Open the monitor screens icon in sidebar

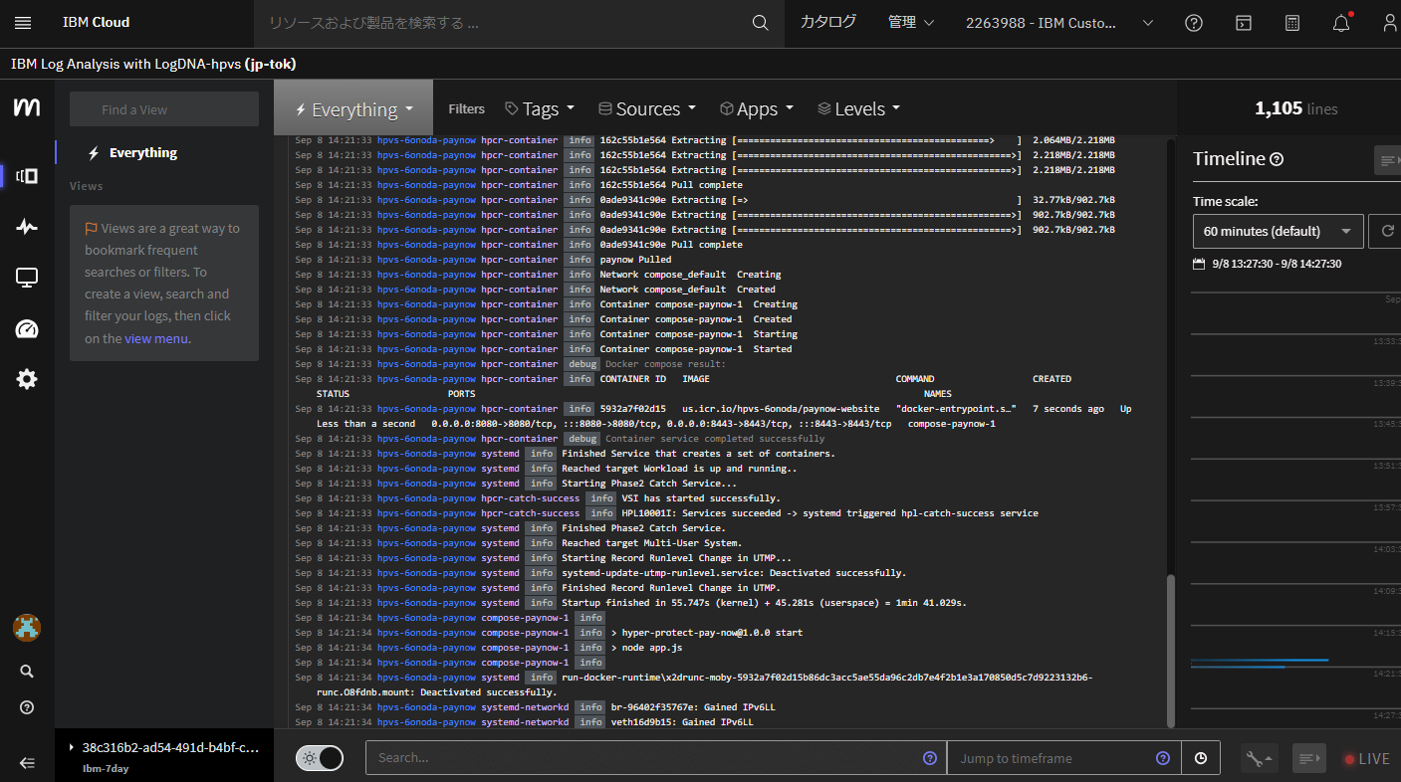pyautogui.click(x=27, y=278)
